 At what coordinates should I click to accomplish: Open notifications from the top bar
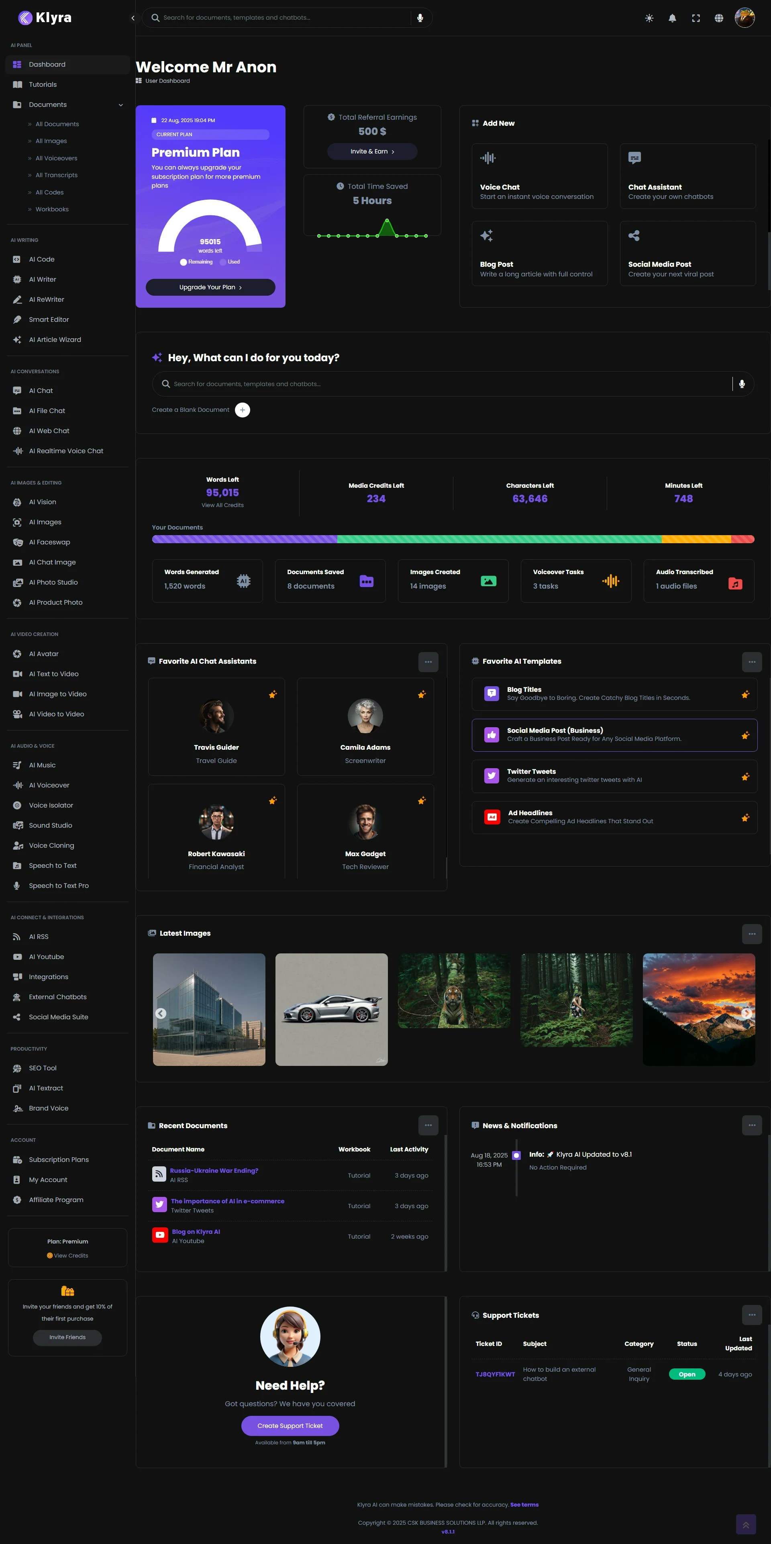(671, 17)
